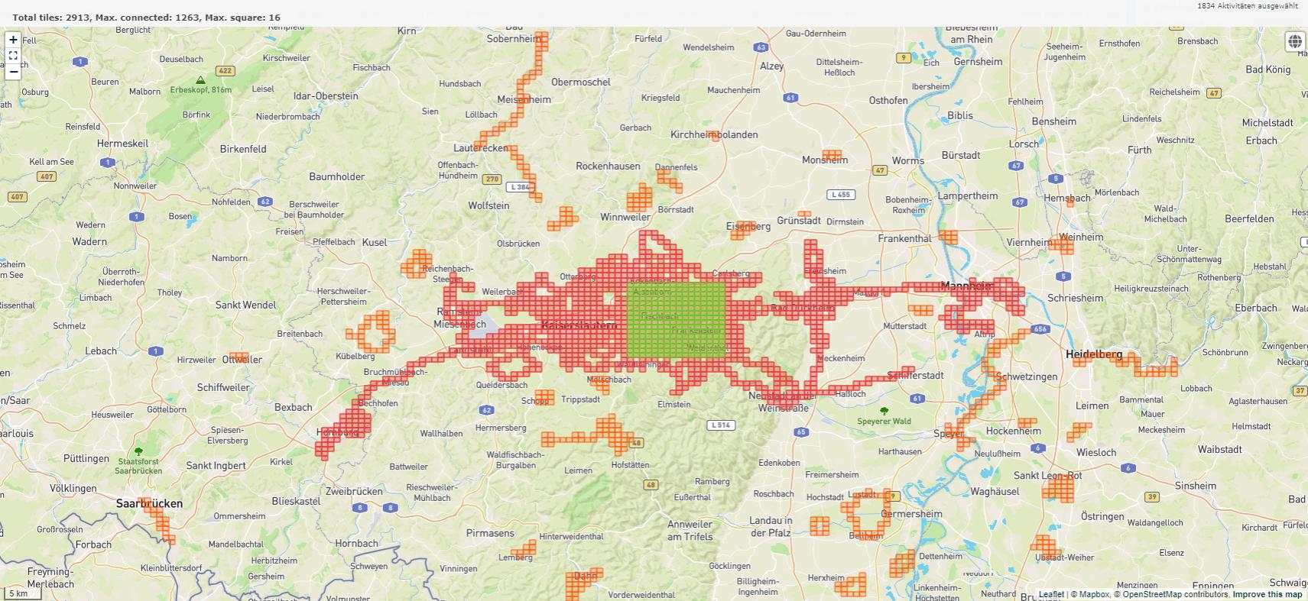Click the total tiles statistics text

point(146,17)
